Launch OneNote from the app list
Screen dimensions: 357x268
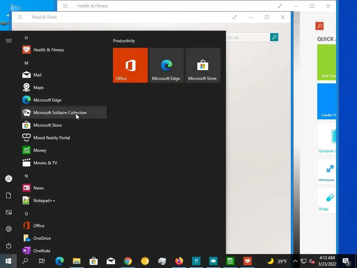coord(64,251)
